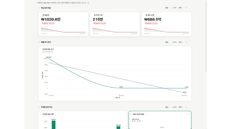
Task: Click the 지역별 매출 비중 chart title
Action: click(x=48, y=114)
